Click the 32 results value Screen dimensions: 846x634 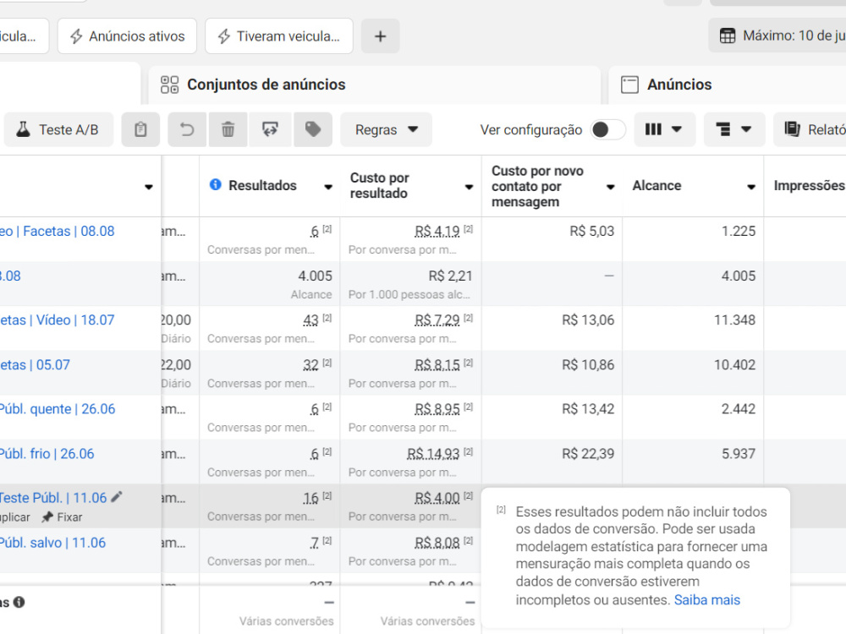pos(310,365)
